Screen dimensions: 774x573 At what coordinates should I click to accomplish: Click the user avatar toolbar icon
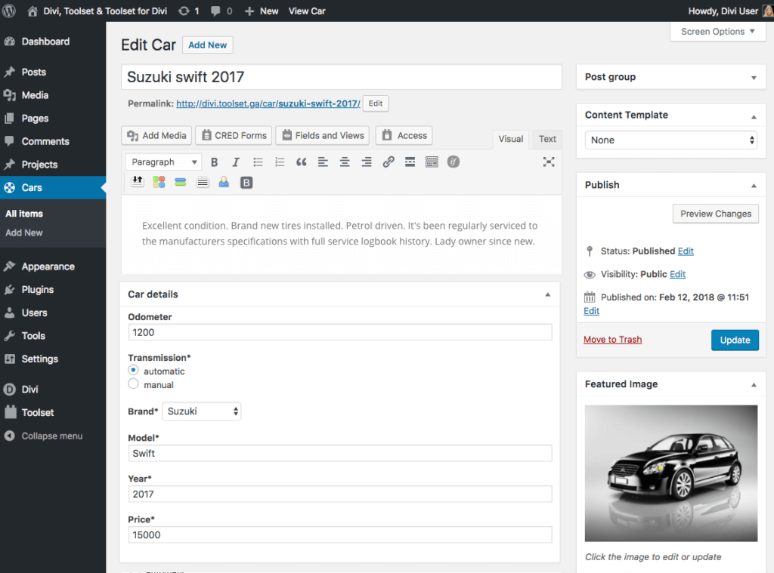coord(224,183)
